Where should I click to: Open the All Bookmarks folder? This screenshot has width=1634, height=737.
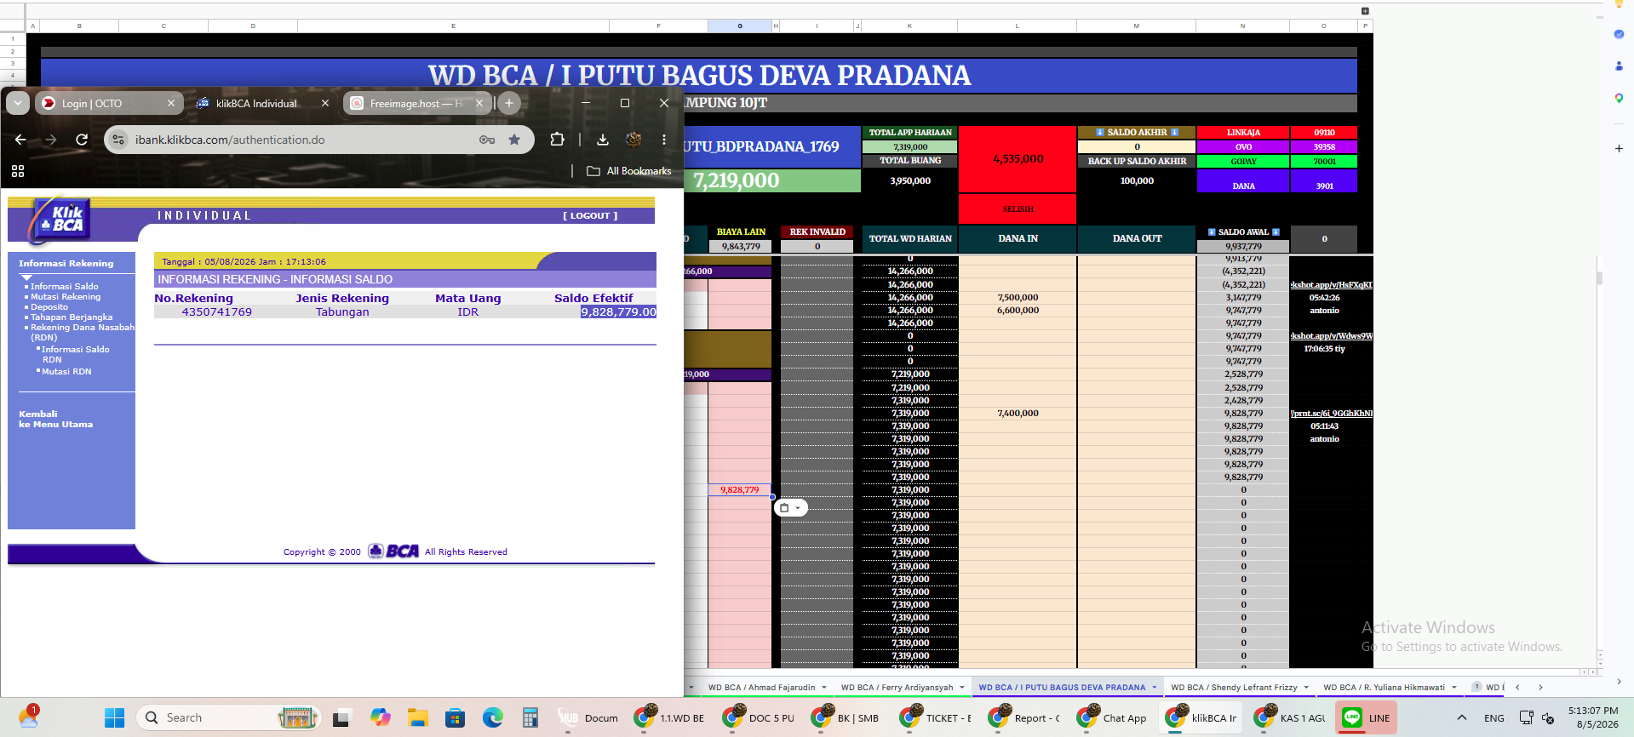pyautogui.click(x=629, y=171)
